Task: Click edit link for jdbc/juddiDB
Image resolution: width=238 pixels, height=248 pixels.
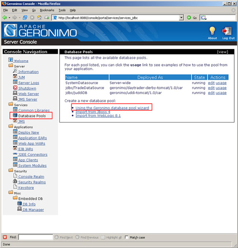Action: [x=211, y=93]
